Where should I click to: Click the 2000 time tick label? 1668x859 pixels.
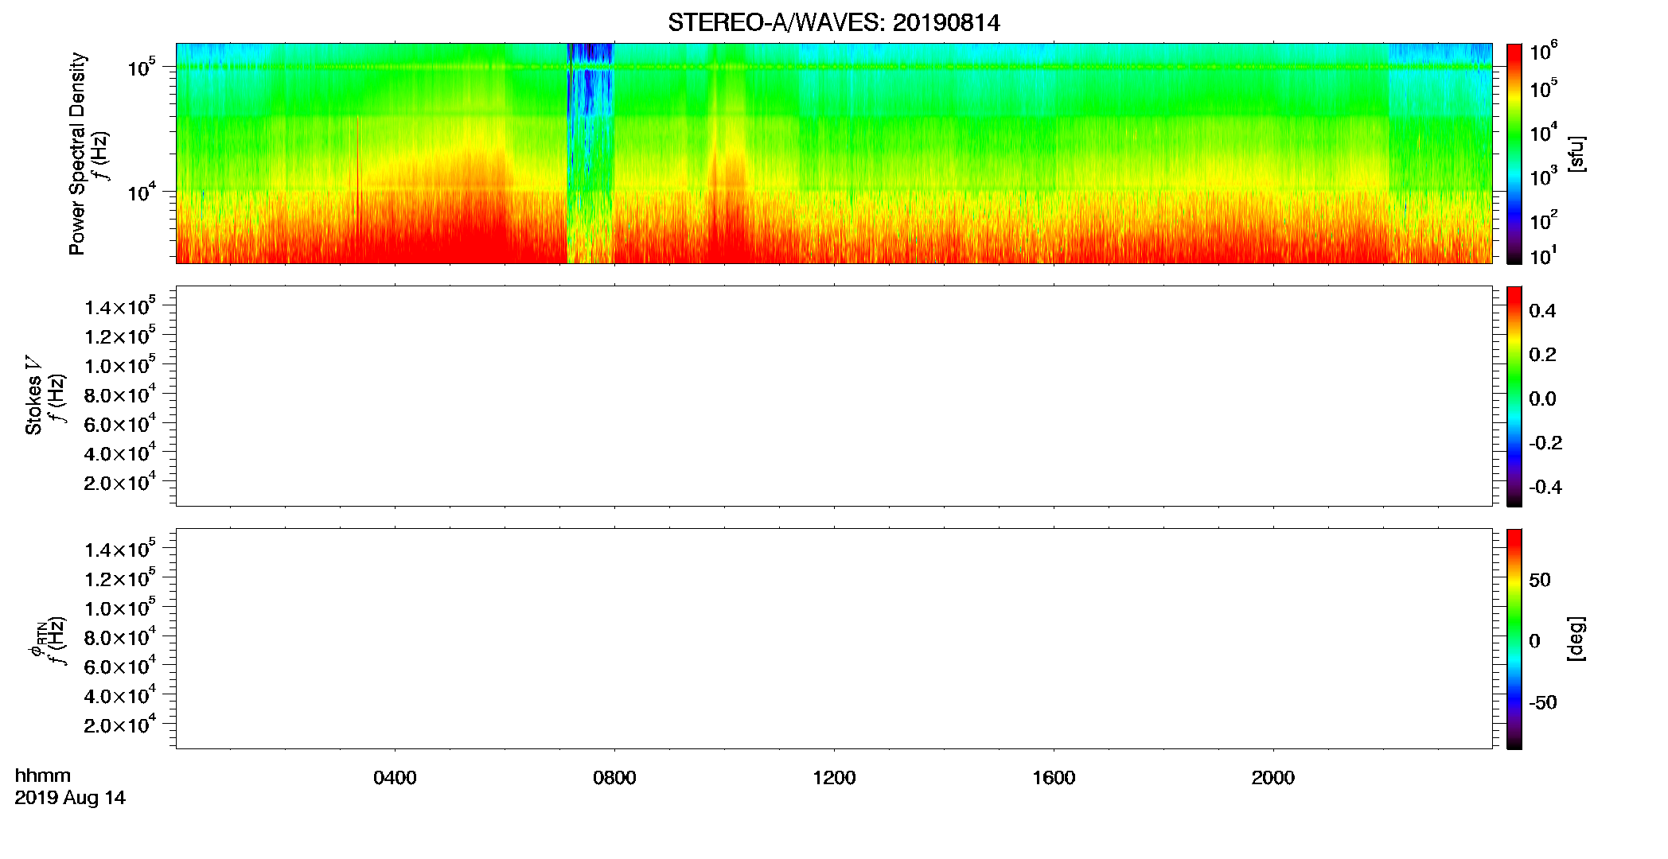[1272, 778]
